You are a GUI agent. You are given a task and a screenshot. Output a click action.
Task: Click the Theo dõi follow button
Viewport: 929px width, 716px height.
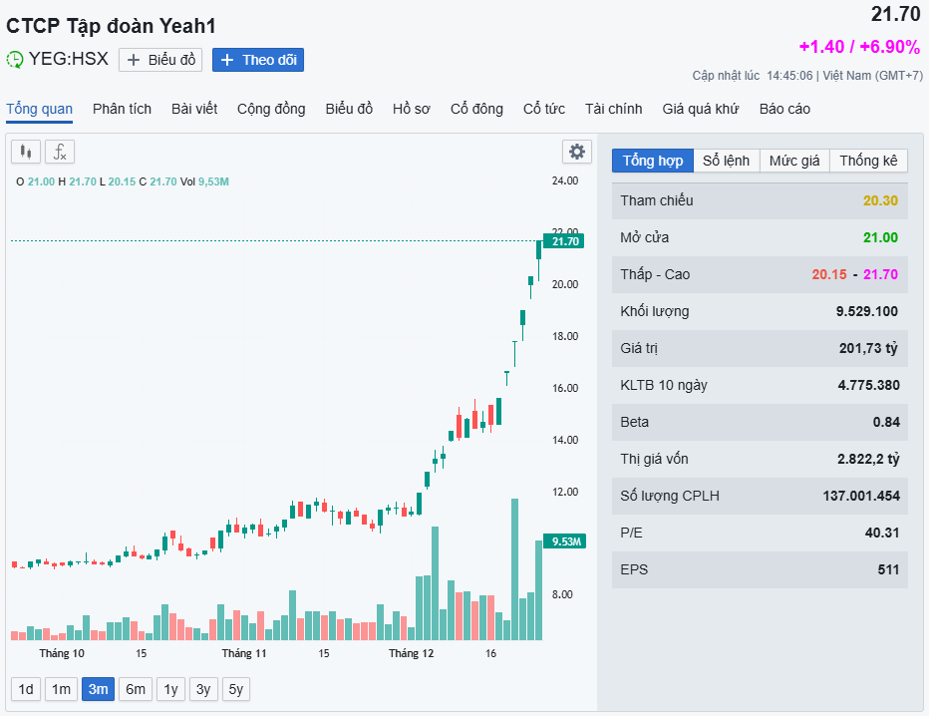coord(258,60)
